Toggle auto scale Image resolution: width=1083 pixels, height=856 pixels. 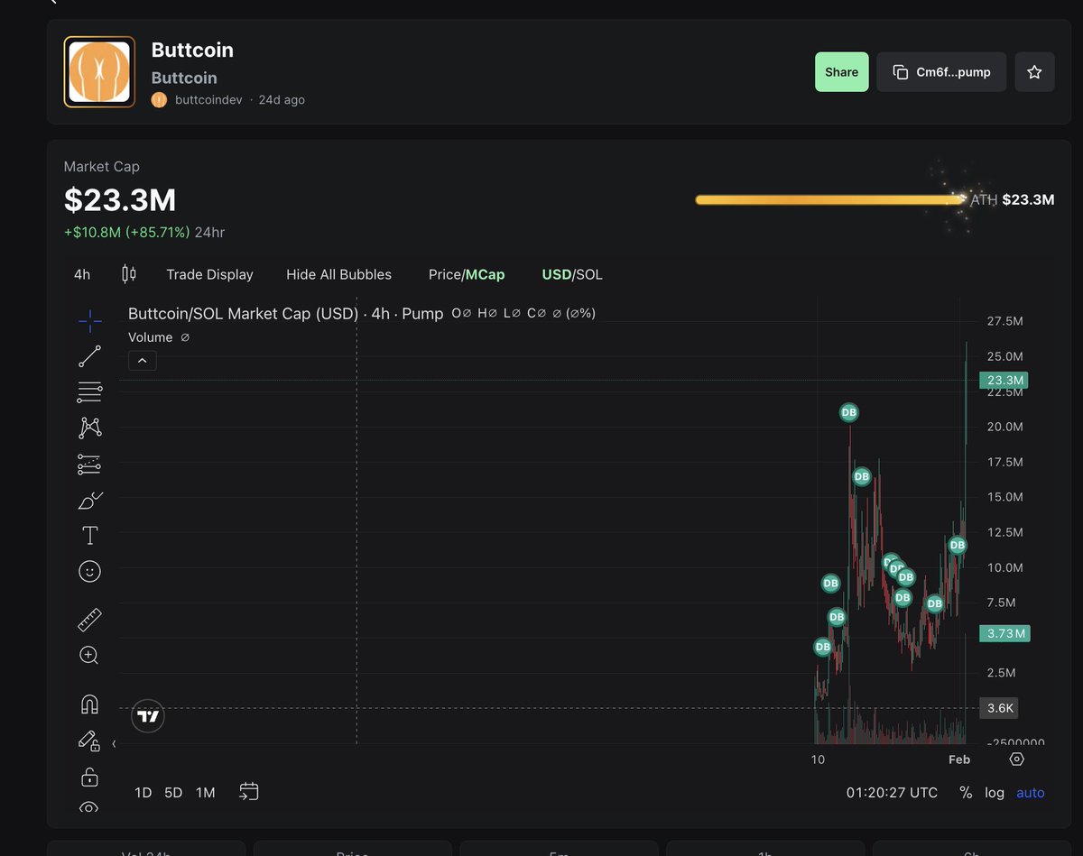tap(1030, 793)
